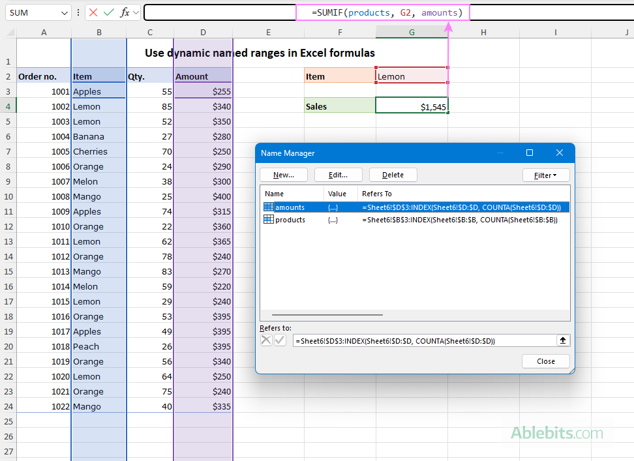Open the Filter dropdown in Name Manager
Screen dimensions: 634x461
pos(545,175)
